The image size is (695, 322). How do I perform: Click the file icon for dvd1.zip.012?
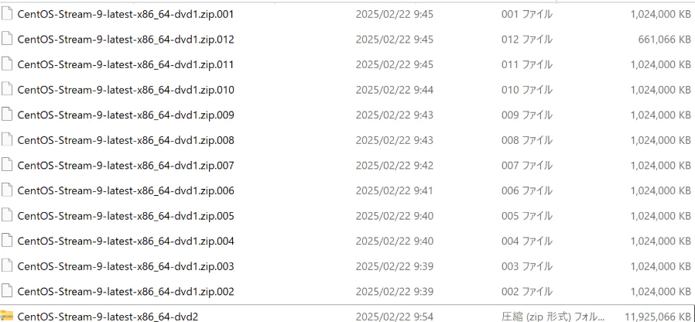[7, 39]
